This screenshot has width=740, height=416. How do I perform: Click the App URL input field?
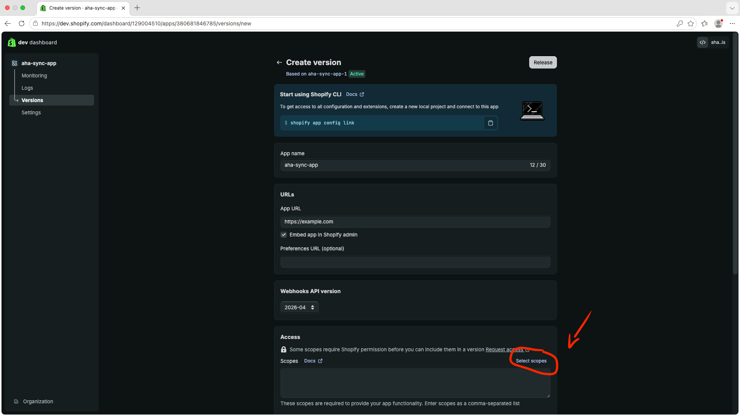click(x=415, y=221)
